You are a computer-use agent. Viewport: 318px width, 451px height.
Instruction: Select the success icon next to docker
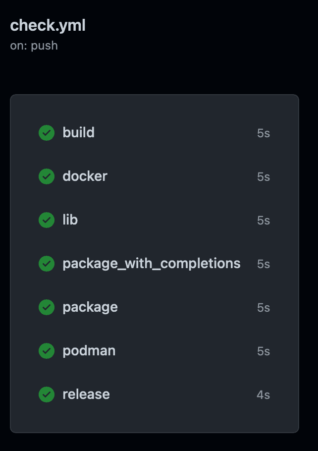tap(46, 176)
